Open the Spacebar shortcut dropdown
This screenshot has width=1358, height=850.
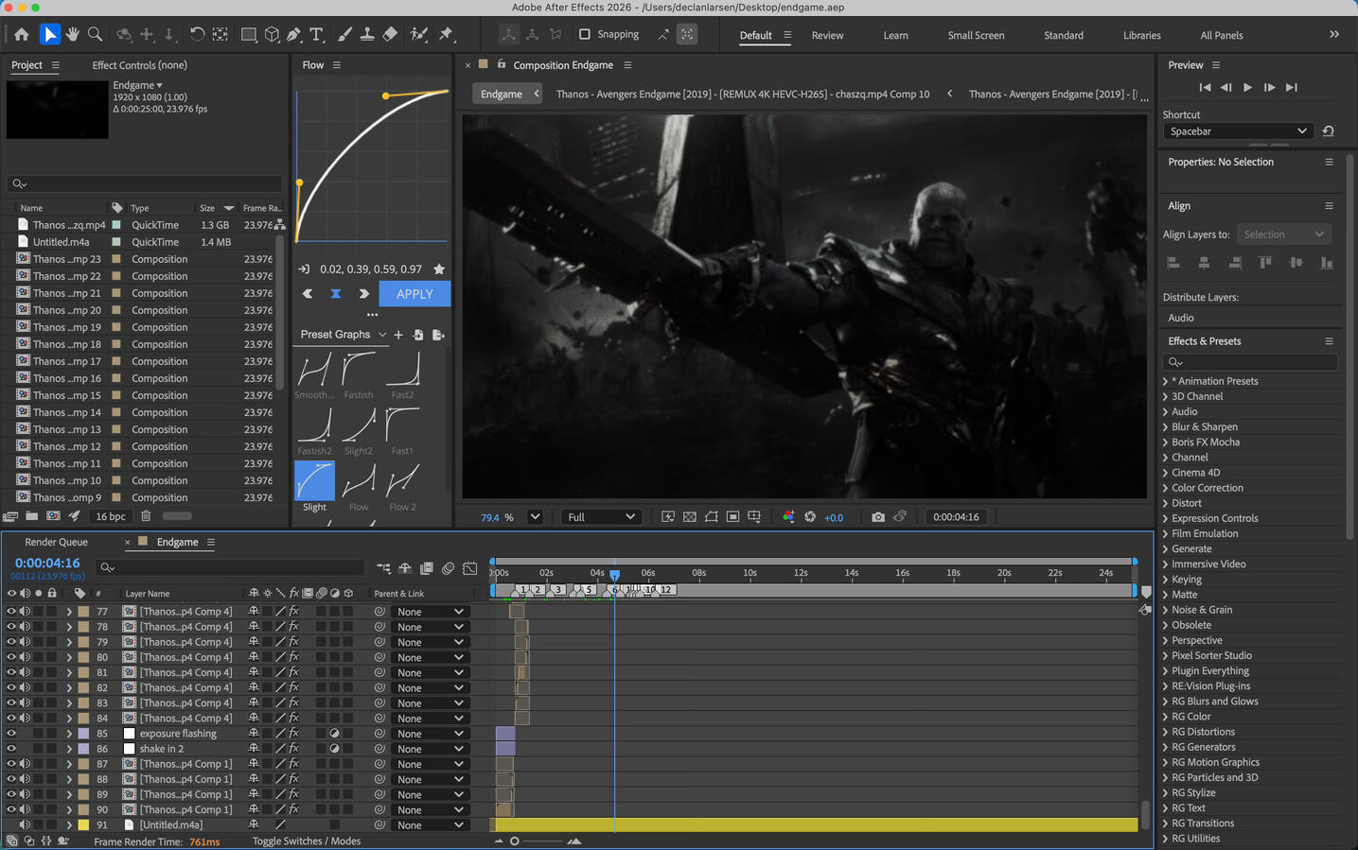[1238, 131]
